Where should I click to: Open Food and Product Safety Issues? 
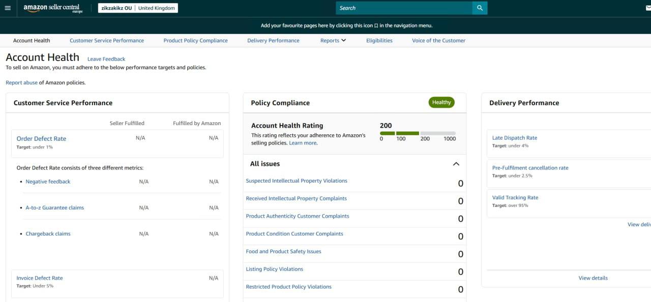[x=284, y=251]
